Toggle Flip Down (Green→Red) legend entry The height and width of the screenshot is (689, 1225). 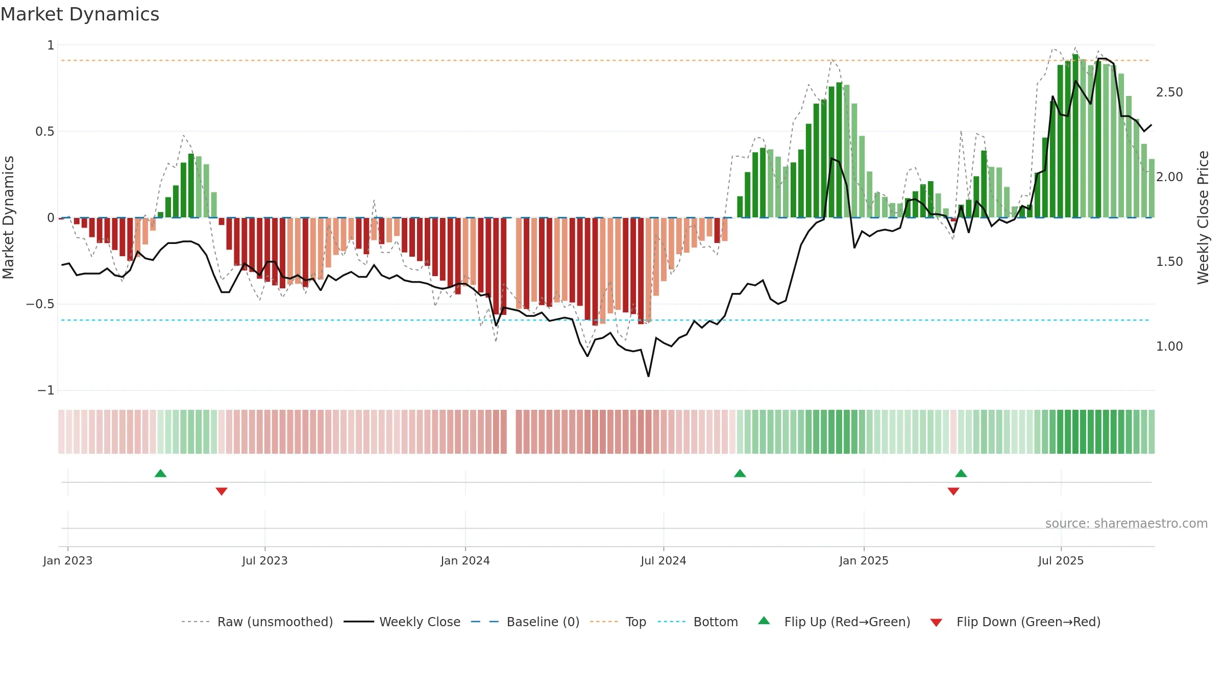pyautogui.click(x=1015, y=622)
